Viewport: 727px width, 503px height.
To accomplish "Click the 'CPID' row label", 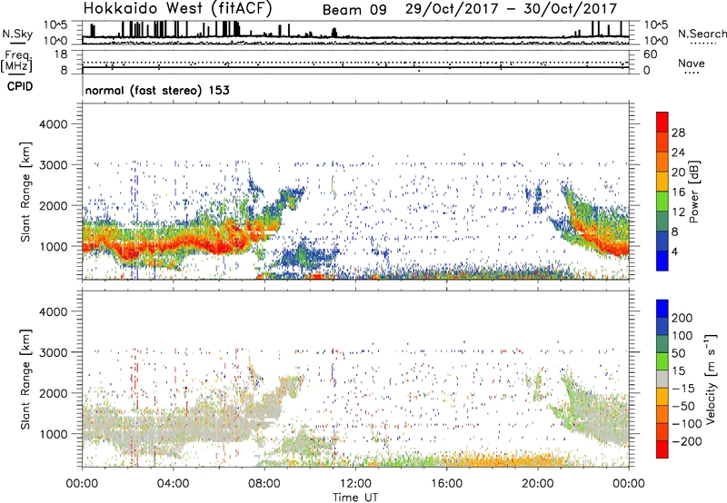I will point(20,86).
